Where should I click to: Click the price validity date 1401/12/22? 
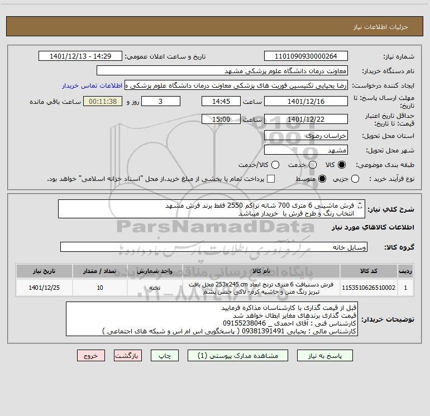[306, 119]
